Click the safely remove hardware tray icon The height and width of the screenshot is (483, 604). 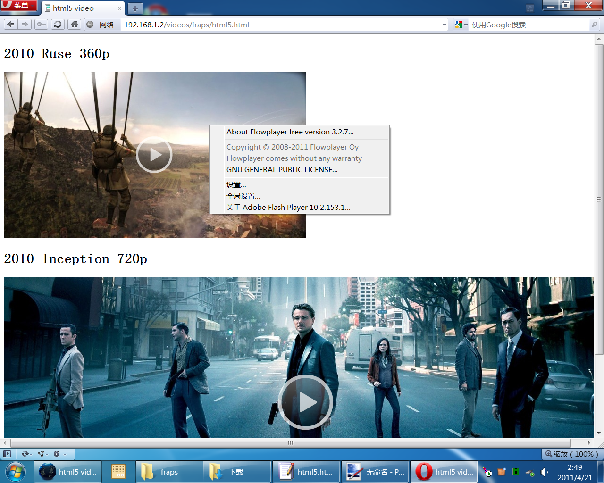[x=530, y=472]
